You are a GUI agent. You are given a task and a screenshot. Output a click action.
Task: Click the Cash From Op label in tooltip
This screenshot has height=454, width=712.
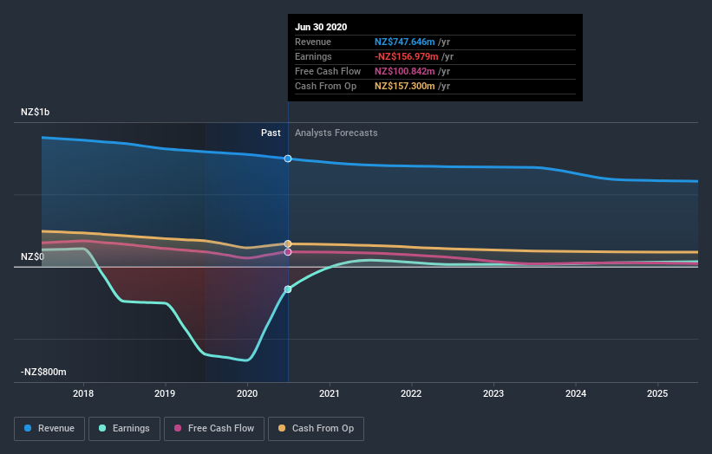click(x=325, y=86)
